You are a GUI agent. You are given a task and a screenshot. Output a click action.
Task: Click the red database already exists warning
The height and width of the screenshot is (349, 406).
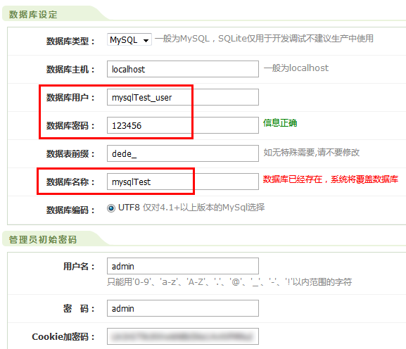pyautogui.click(x=331, y=179)
